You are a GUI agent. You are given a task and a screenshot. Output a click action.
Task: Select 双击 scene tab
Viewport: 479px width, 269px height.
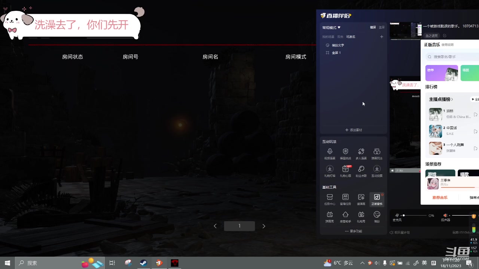pyautogui.click(x=340, y=37)
